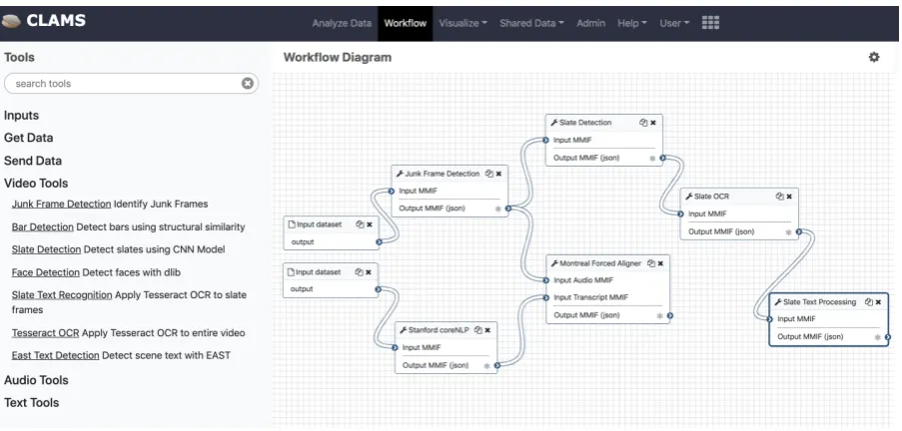Image resolution: width=902 pixels, height=431 pixels.
Task: Mark Slate Text Processing output as workflow output
Action: pyautogui.click(x=877, y=337)
